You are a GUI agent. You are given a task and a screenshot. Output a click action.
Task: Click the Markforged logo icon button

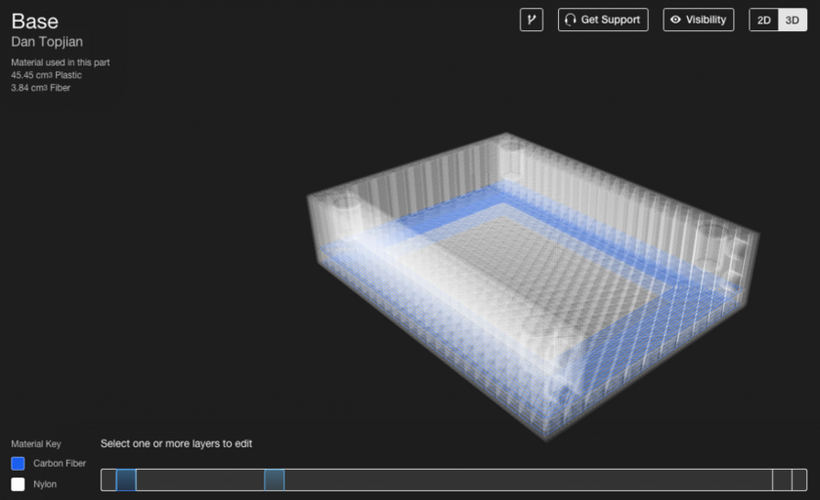531,20
